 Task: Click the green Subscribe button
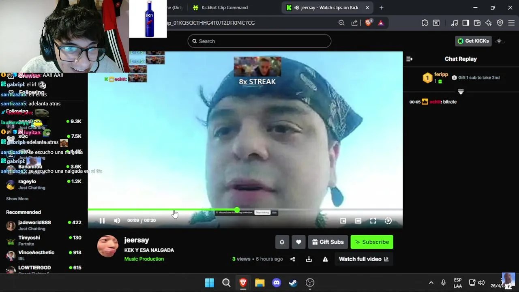(372, 242)
